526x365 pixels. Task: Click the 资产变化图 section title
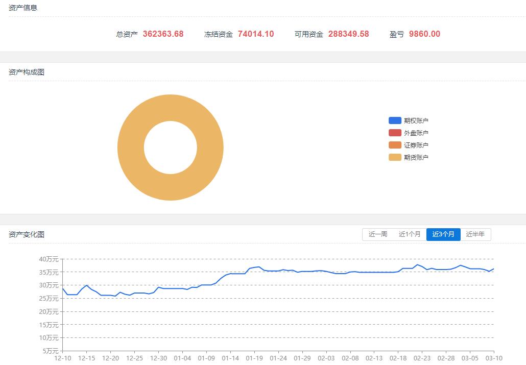(x=27, y=234)
